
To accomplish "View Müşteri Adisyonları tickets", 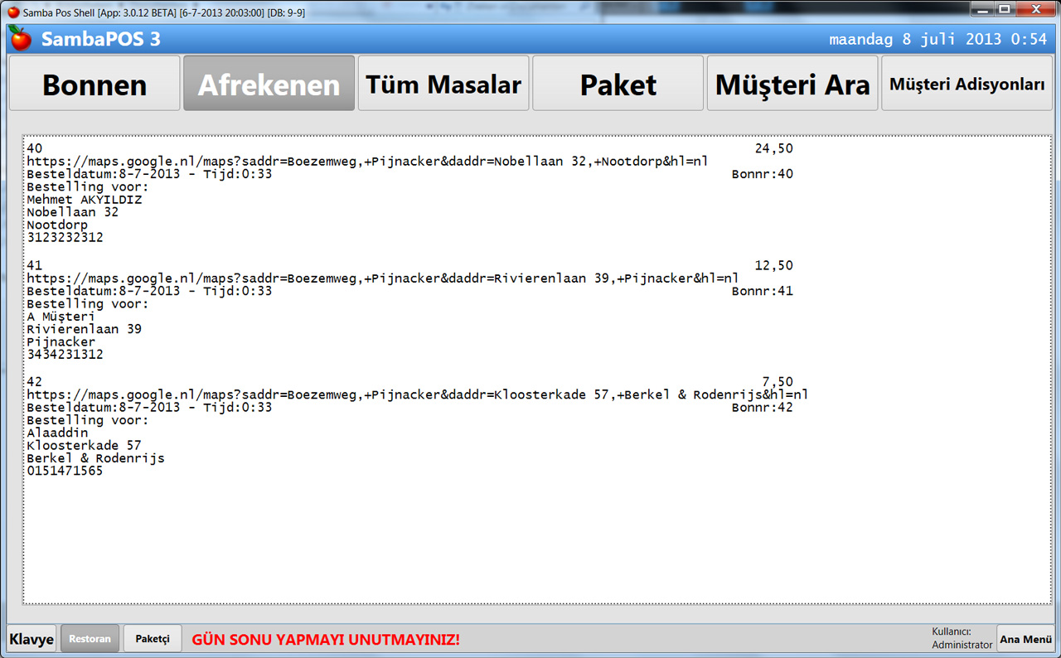I will pos(967,84).
